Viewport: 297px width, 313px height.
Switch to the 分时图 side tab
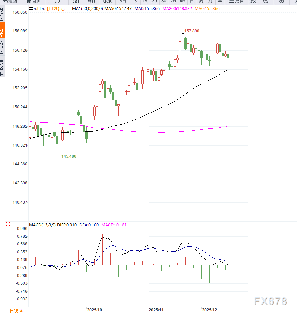[2, 15]
